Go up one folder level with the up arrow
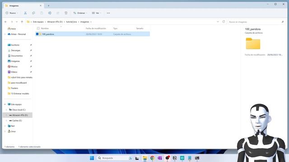This screenshot has width=289, height=162. [x=22, y=22]
